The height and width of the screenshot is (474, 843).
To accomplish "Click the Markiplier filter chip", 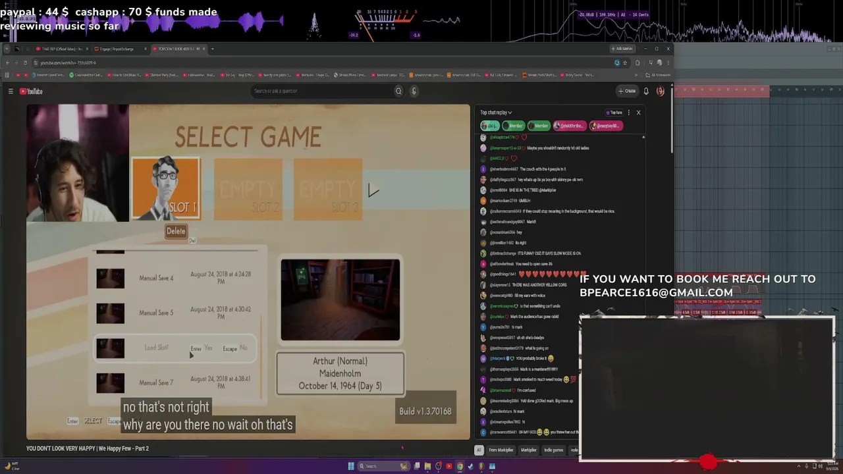I will (529, 450).
